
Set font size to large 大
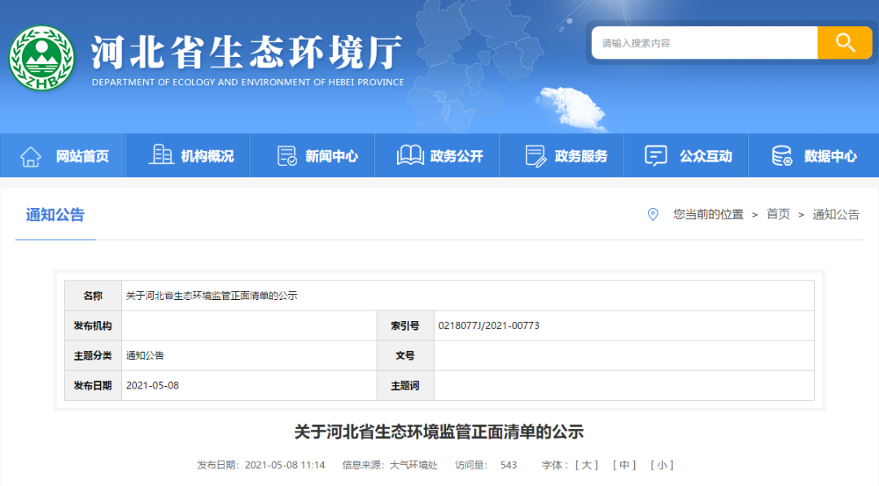pyautogui.click(x=587, y=465)
